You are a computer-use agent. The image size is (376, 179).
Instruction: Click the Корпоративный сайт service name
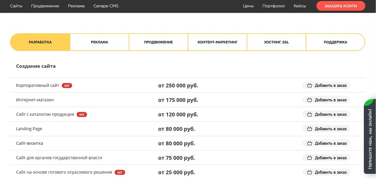point(38,86)
